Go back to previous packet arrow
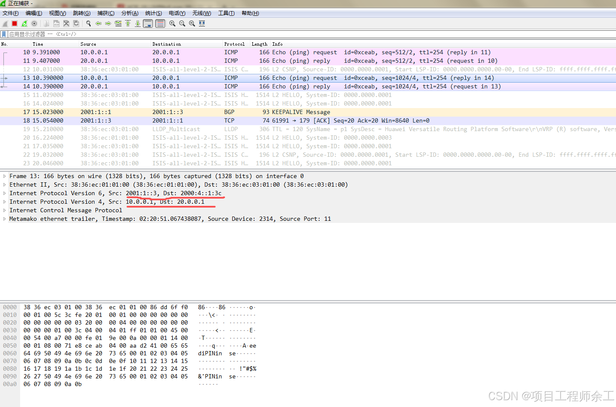 [x=98, y=24]
